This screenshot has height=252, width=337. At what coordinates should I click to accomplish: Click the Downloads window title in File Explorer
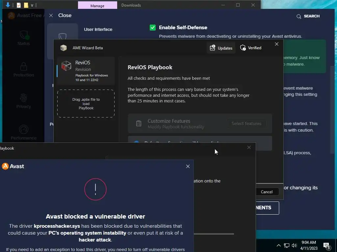click(x=131, y=5)
